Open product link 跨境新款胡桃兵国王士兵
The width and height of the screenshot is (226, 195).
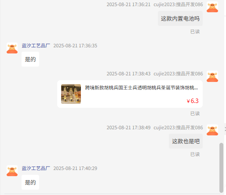click(142, 88)
